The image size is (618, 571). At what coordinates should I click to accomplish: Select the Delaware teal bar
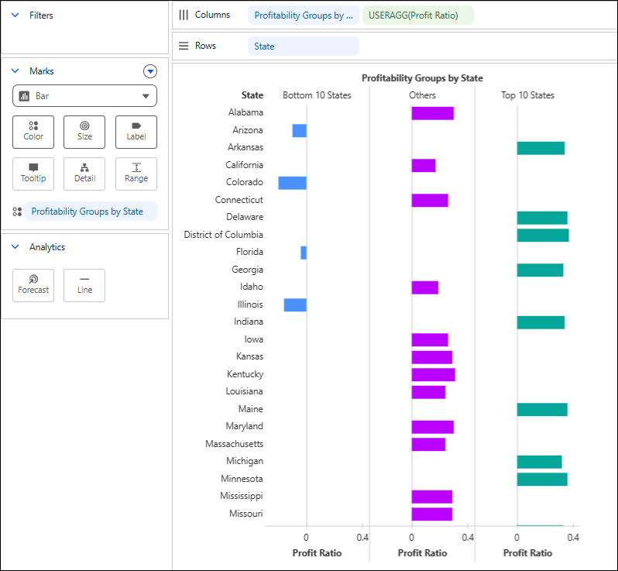click(x=542, y=218)
